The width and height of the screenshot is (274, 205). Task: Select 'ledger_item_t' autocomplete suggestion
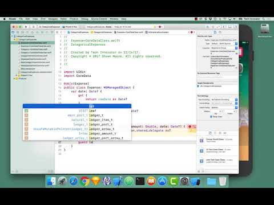77,120
